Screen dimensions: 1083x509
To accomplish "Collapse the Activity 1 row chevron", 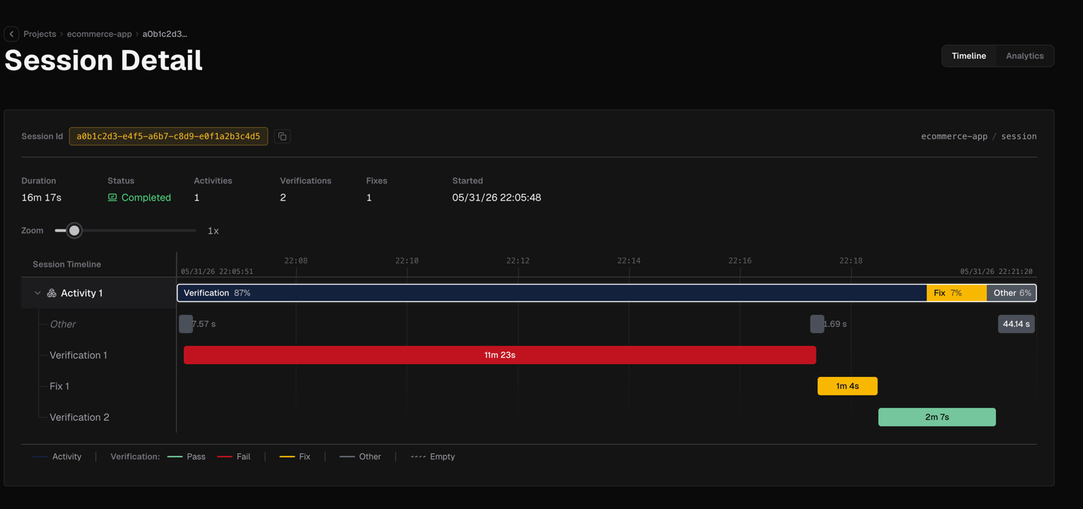I will click(x=37, y=293).
